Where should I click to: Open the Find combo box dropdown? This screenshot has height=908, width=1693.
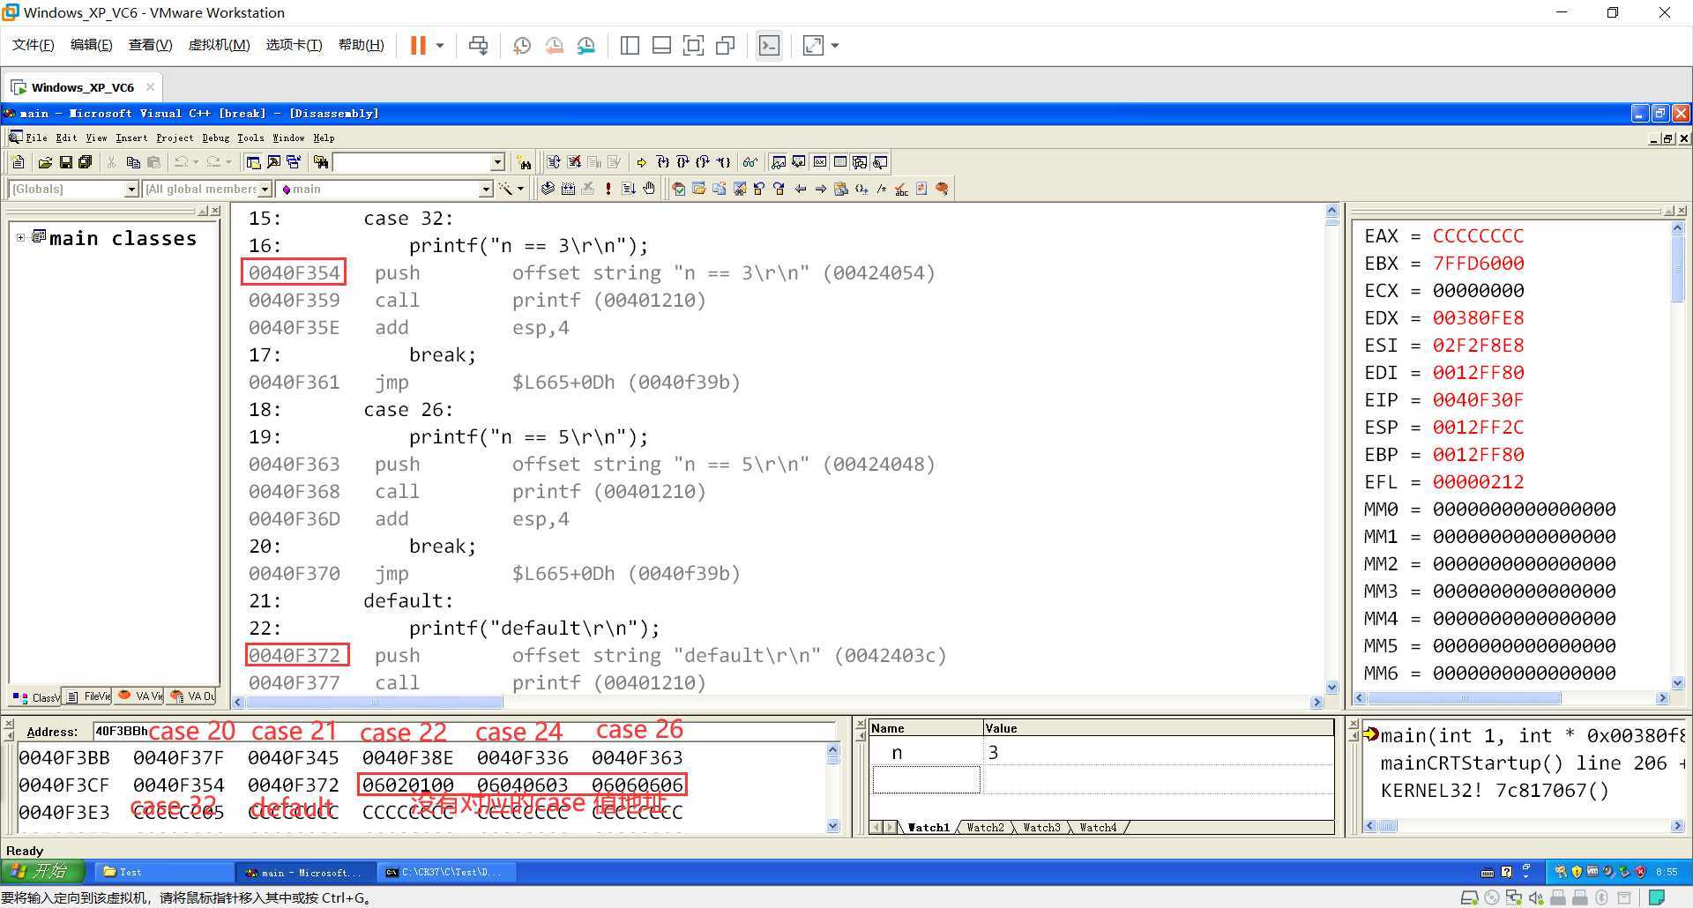click(497, 162)
